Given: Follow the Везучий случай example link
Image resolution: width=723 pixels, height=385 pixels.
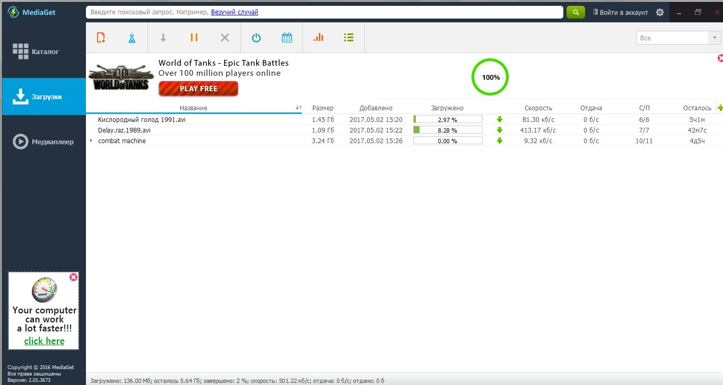Looking at the screenshot, I should point(234,12).
